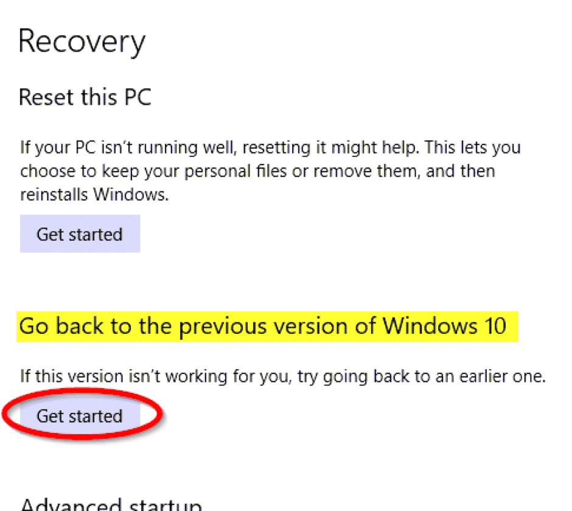This screenshot has height=511, width=572.
Task: Click Get started under Reset this PC
Action: coord(80,234)
